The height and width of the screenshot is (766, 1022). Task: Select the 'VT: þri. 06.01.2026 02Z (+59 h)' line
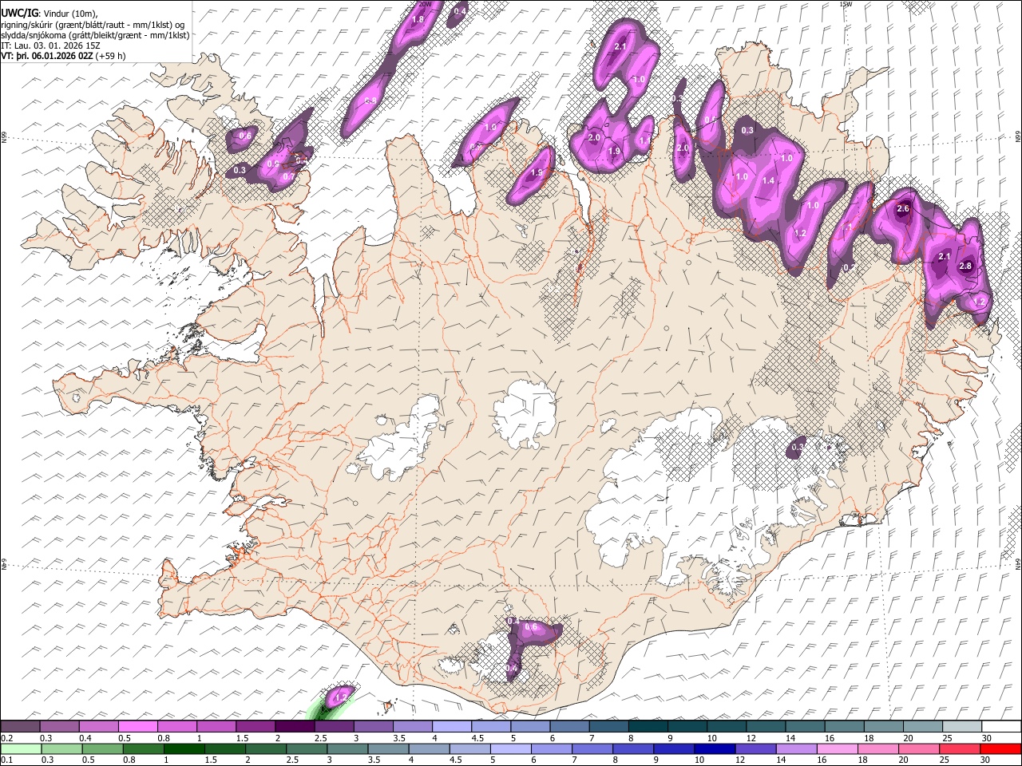coord(63,56)
